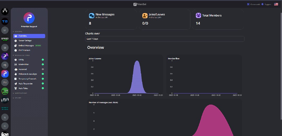282x136 pixels.
Task: Click the green zombie face server icon
Action: point(5,91)
